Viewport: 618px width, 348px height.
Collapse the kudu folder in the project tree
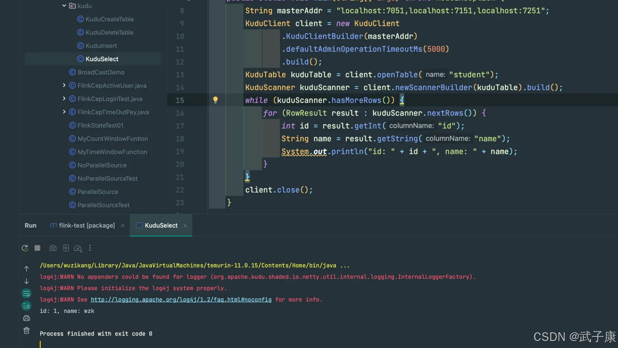click(64, 6)
